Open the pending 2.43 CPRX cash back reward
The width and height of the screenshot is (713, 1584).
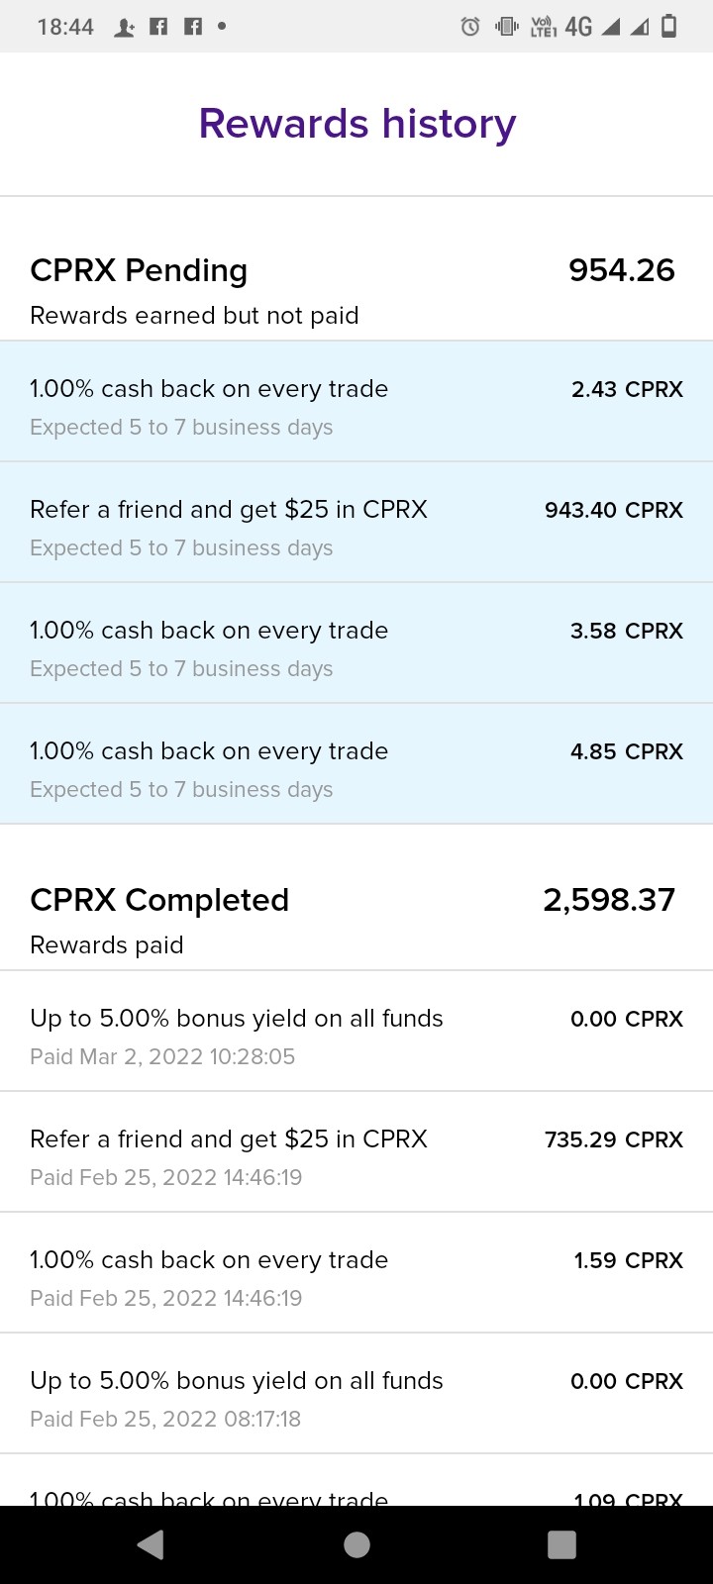356,402
